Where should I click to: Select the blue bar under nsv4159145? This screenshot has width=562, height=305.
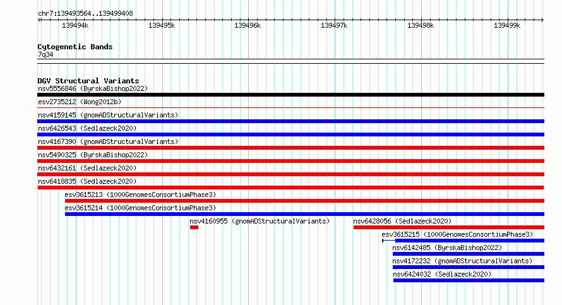pos(290,121)
